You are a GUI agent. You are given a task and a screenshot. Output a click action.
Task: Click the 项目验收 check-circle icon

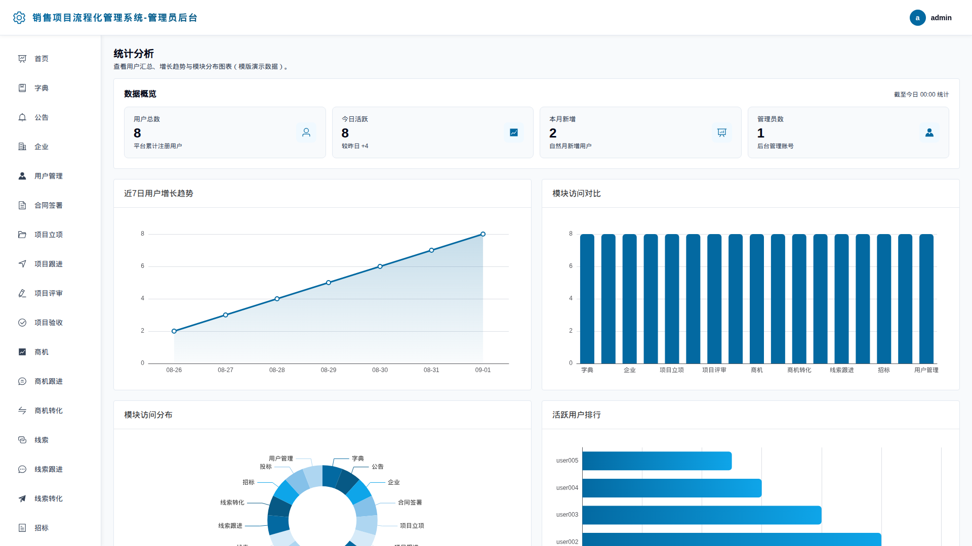[x=22, y=323]
